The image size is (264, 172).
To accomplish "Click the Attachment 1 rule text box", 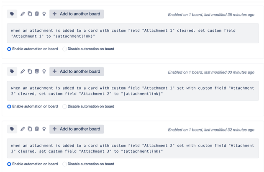I will point(133,33).
